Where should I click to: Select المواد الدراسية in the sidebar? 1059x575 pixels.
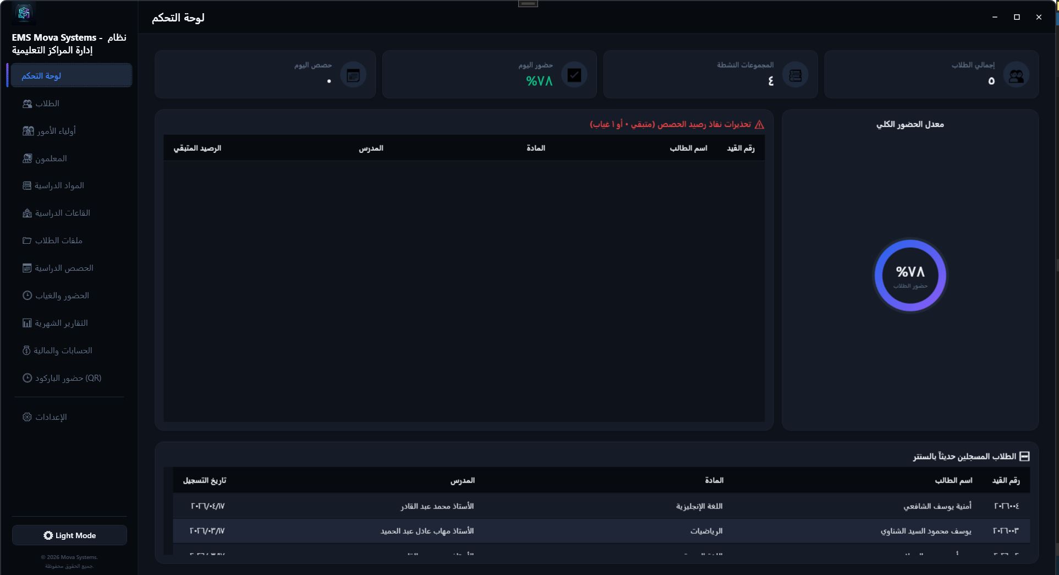click(x=70, y=185)
